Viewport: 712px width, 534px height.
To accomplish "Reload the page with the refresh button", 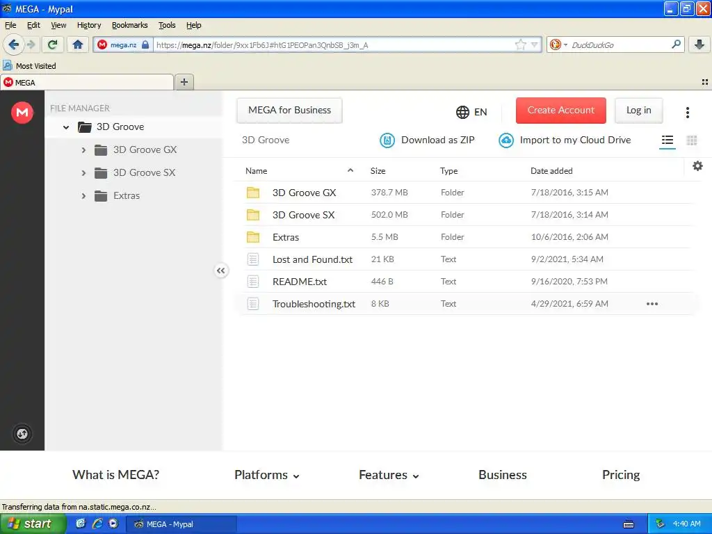I will pyautogui.click(x=52, y=44).
